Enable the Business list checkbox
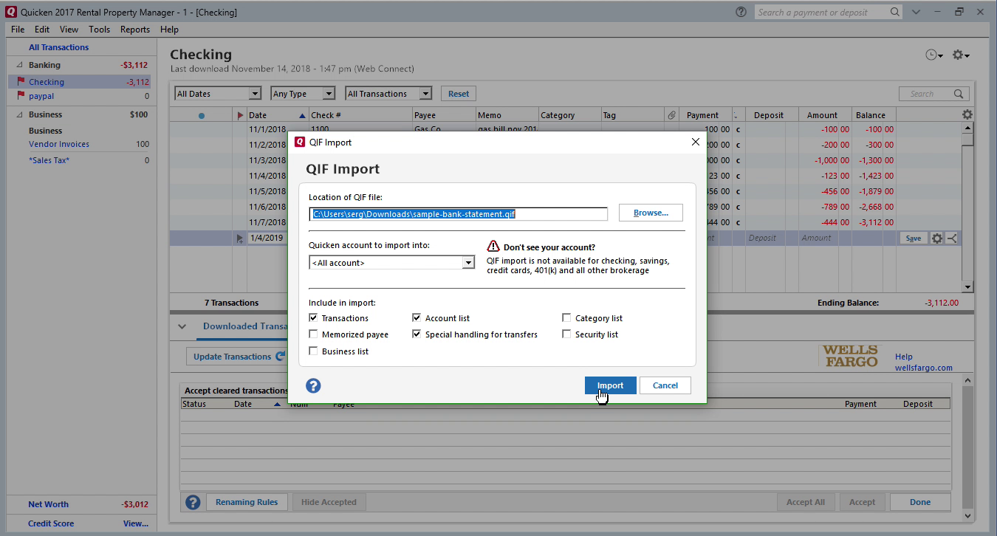Image resolution: width=997 pixels, height=536 pixels. pos(314,351)
